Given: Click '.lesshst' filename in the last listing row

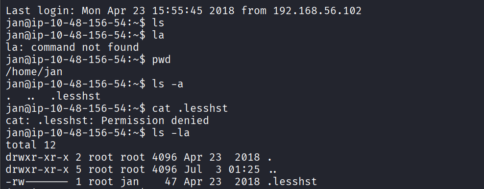Looking at the screenshot, I should click(291, 182).
